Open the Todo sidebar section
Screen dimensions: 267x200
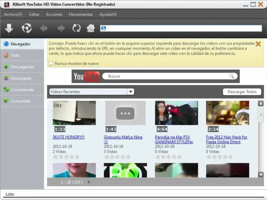point(22,55)
